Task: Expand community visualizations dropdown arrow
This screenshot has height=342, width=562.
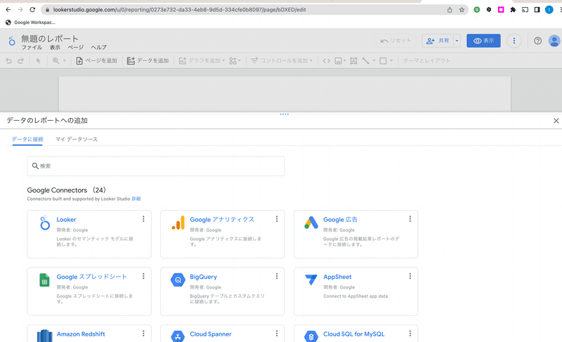Action: click(x=240, y=61)
